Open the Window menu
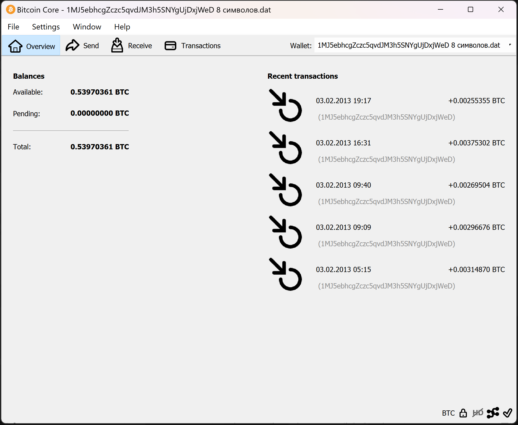Screen dimensions: 518x425 87,27
